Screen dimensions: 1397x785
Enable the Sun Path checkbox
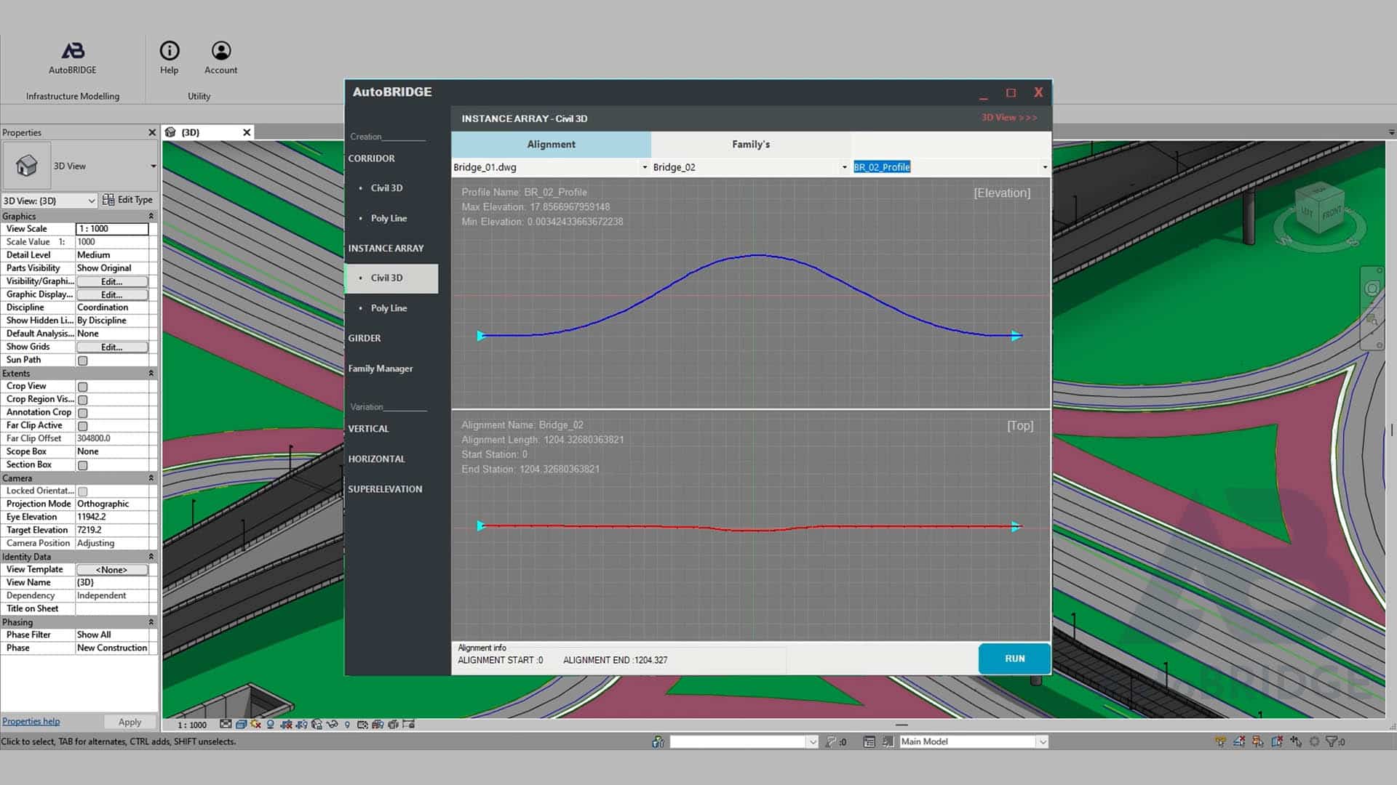click(83, 361)
